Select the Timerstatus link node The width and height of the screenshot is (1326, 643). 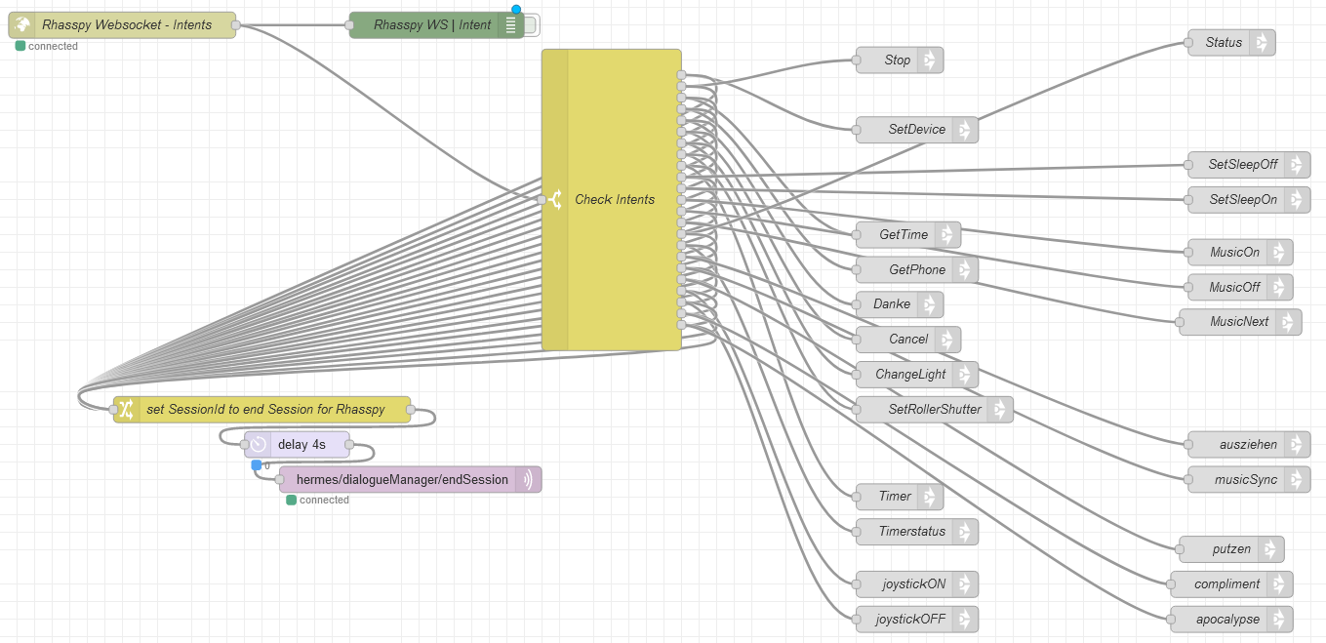[x=906, y=532]
